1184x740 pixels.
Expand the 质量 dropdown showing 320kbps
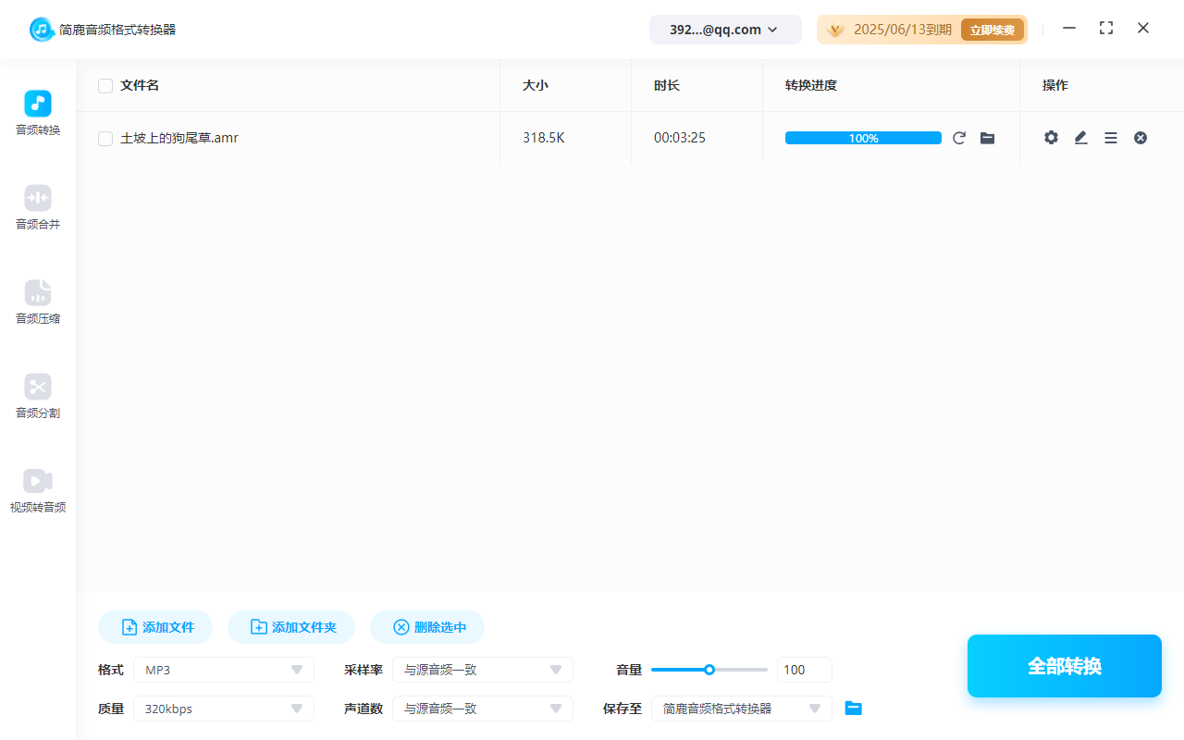[223, 708]
